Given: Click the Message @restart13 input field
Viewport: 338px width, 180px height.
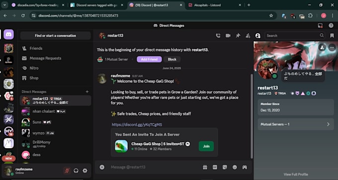Looking at the screenshot, I should [x=154, y=167].
